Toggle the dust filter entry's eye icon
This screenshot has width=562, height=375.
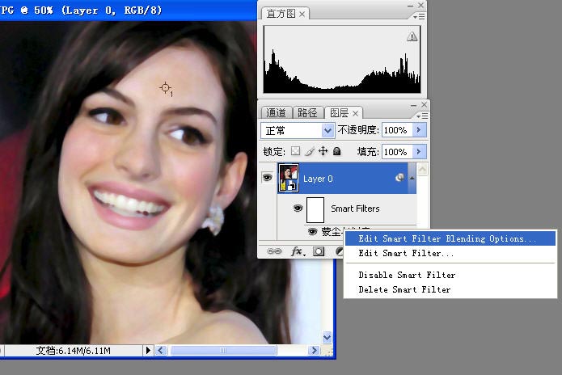(313, 232)
